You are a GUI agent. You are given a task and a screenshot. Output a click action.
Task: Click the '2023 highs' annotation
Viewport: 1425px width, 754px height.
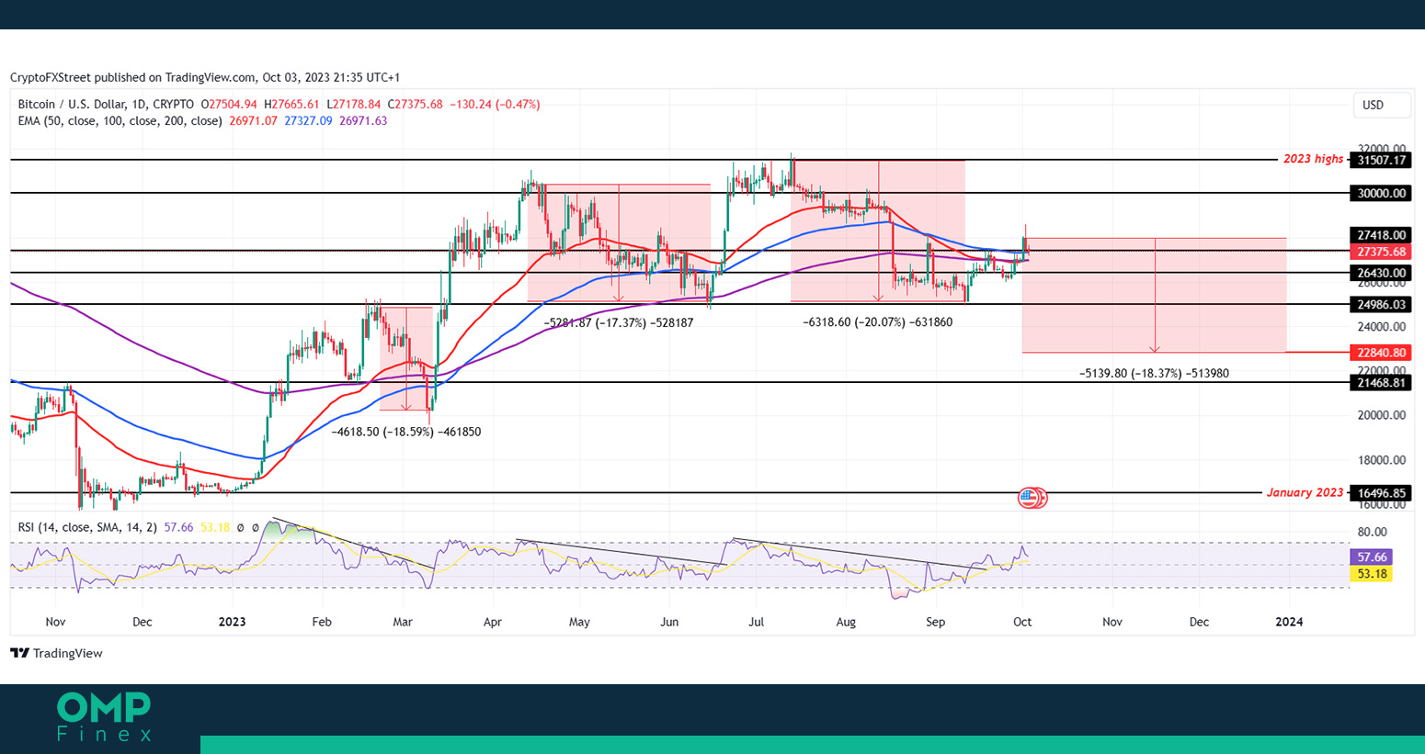[x=1313, y=159]
